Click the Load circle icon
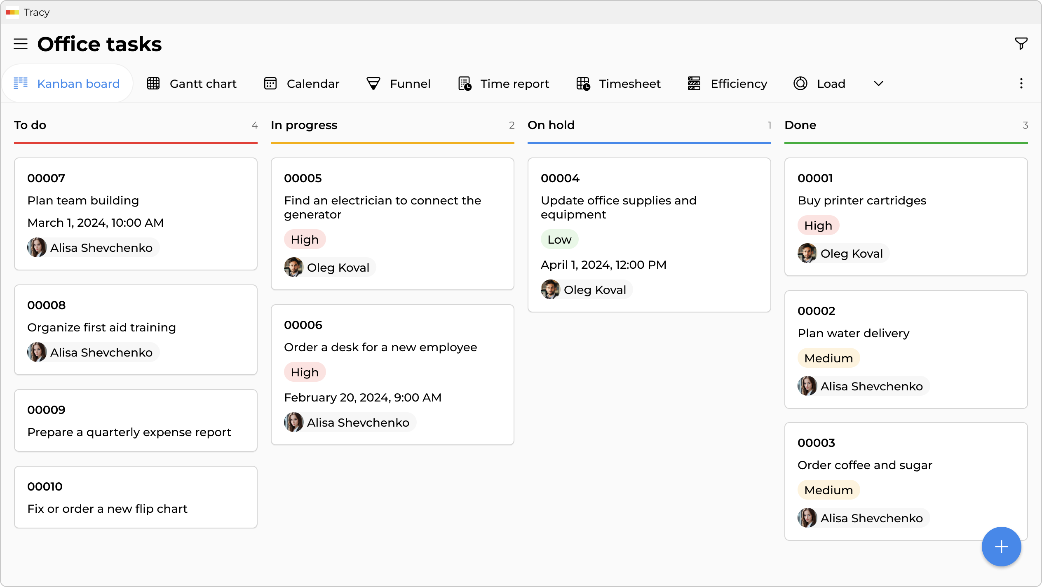1042x587 pixels. point(800,84)
